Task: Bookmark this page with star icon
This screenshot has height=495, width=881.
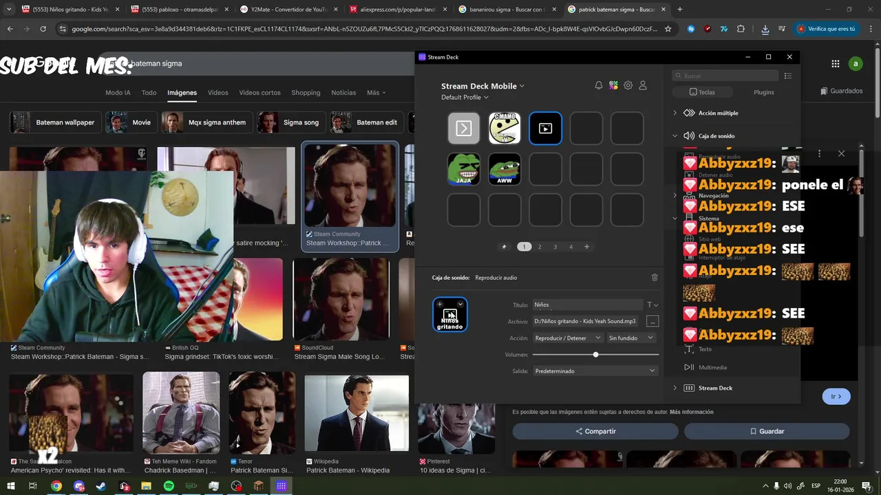Action: pos(668,29)
